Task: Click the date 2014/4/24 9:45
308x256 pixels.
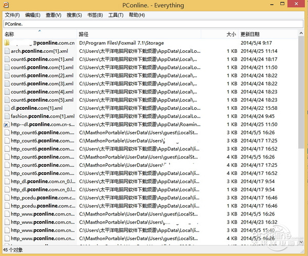Action: [258, 116]
